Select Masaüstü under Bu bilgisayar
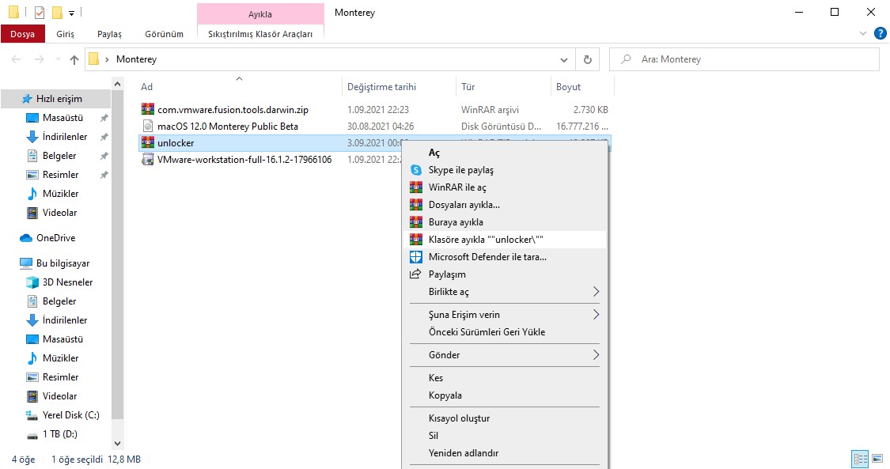Viewport: 890px width, 469px height. pos(62,339)
